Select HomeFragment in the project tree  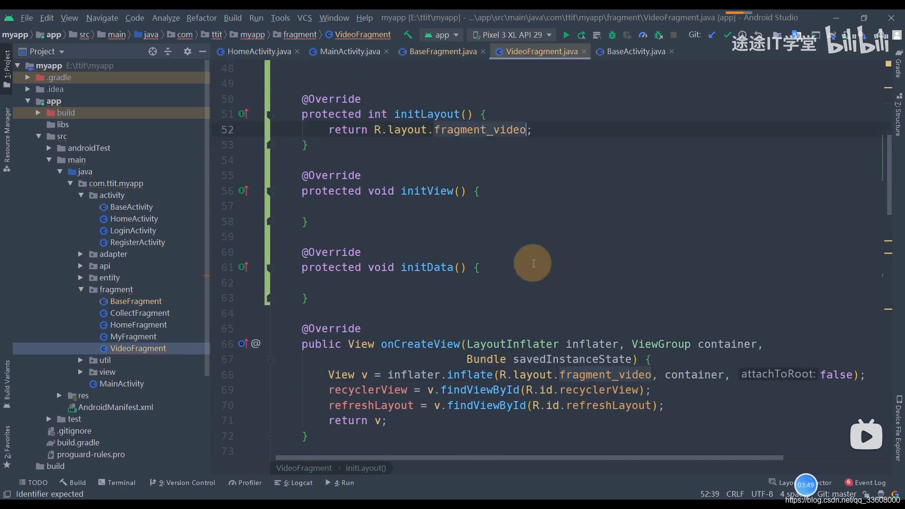point(138,324)
